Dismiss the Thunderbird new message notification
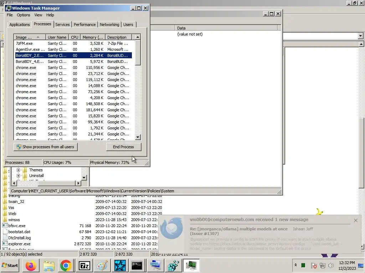Image resolution: width=365 pixels, height=273 pixels. click(356, 220)
